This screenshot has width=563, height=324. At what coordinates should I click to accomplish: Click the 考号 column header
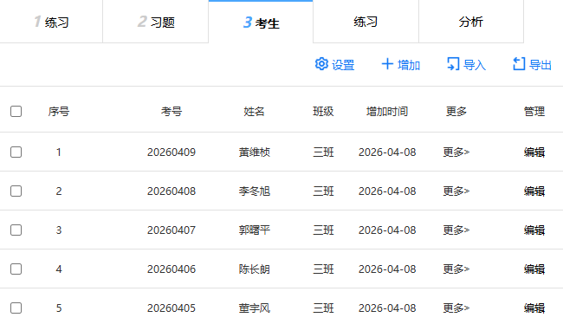pyautogui.click(x=171, y=112)
